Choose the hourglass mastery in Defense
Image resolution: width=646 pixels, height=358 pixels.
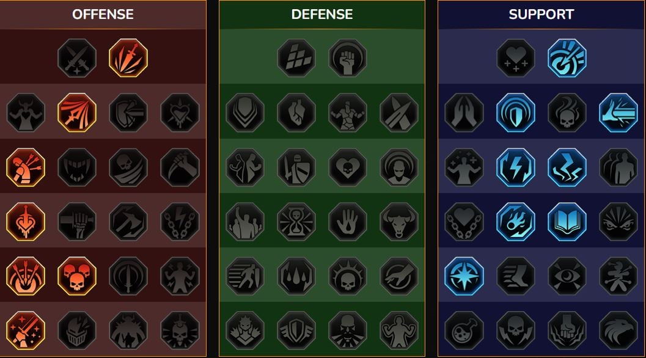[296, 222]
